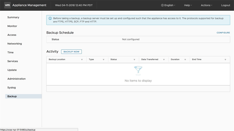Screen dimensions: 234x131
Task: Click the globe language icon
Action: [x=163, y=5]
